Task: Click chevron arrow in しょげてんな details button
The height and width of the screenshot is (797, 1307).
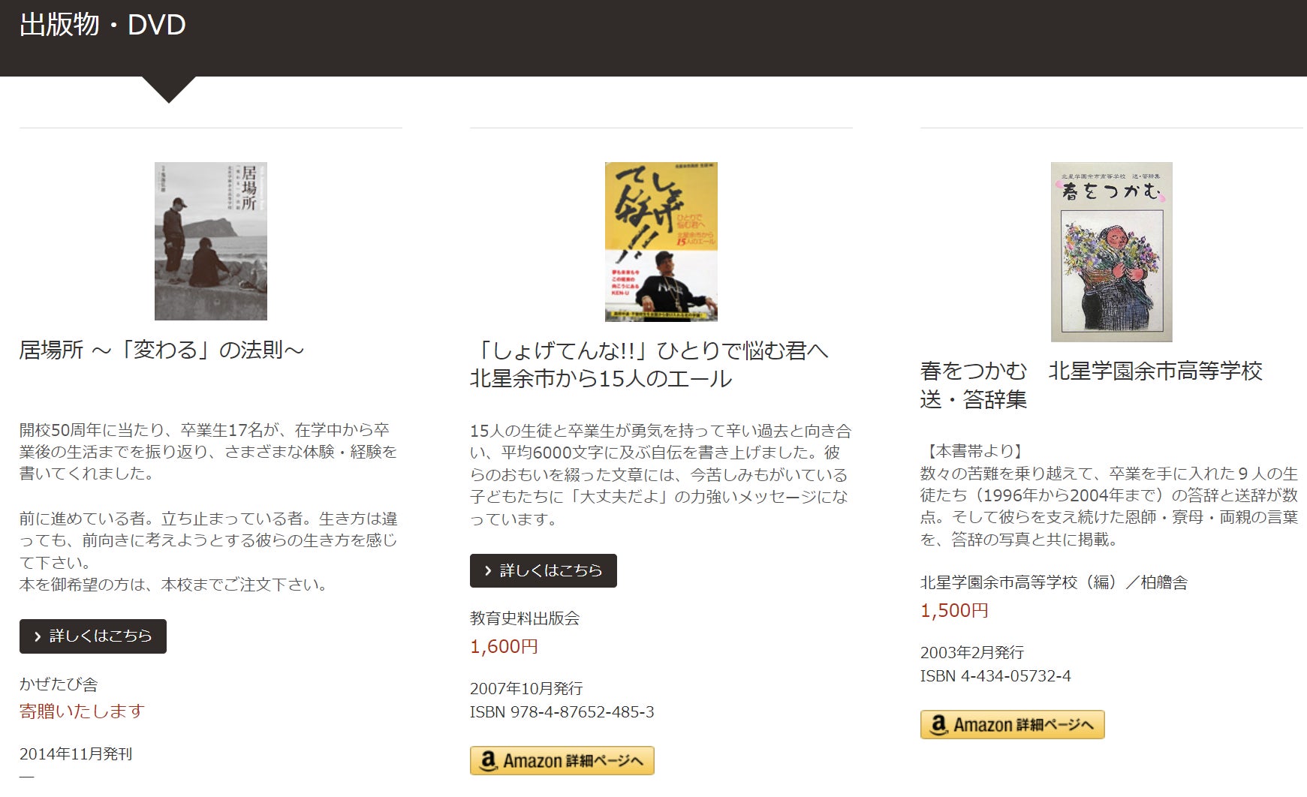Action: point(488,571)
